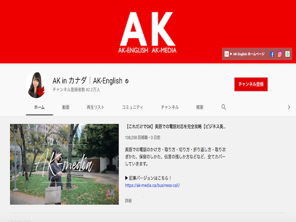Switch to the チャンネル tab
The width and height of the screenshot is (296, 222).
(170, 107)
